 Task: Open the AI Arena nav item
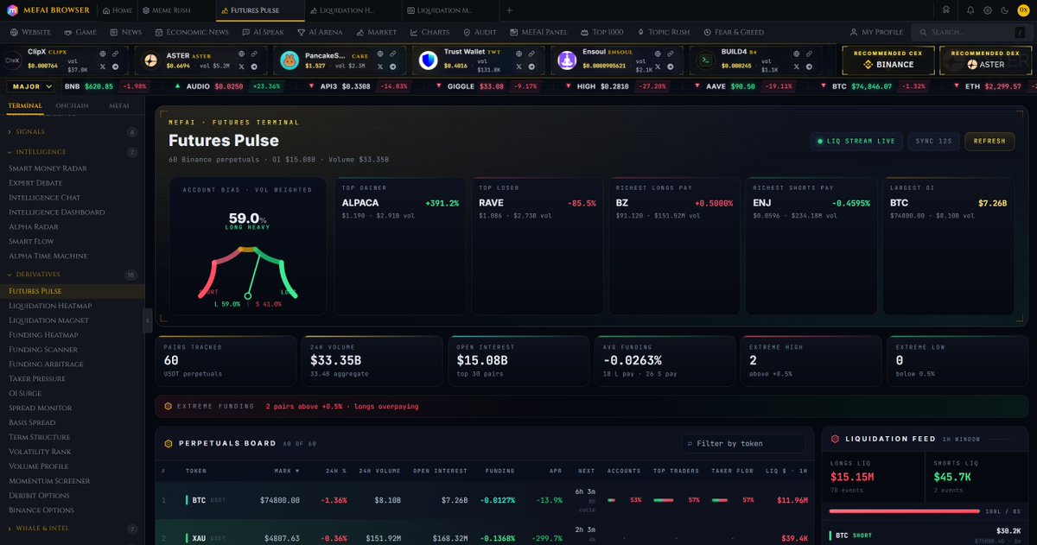319,32
